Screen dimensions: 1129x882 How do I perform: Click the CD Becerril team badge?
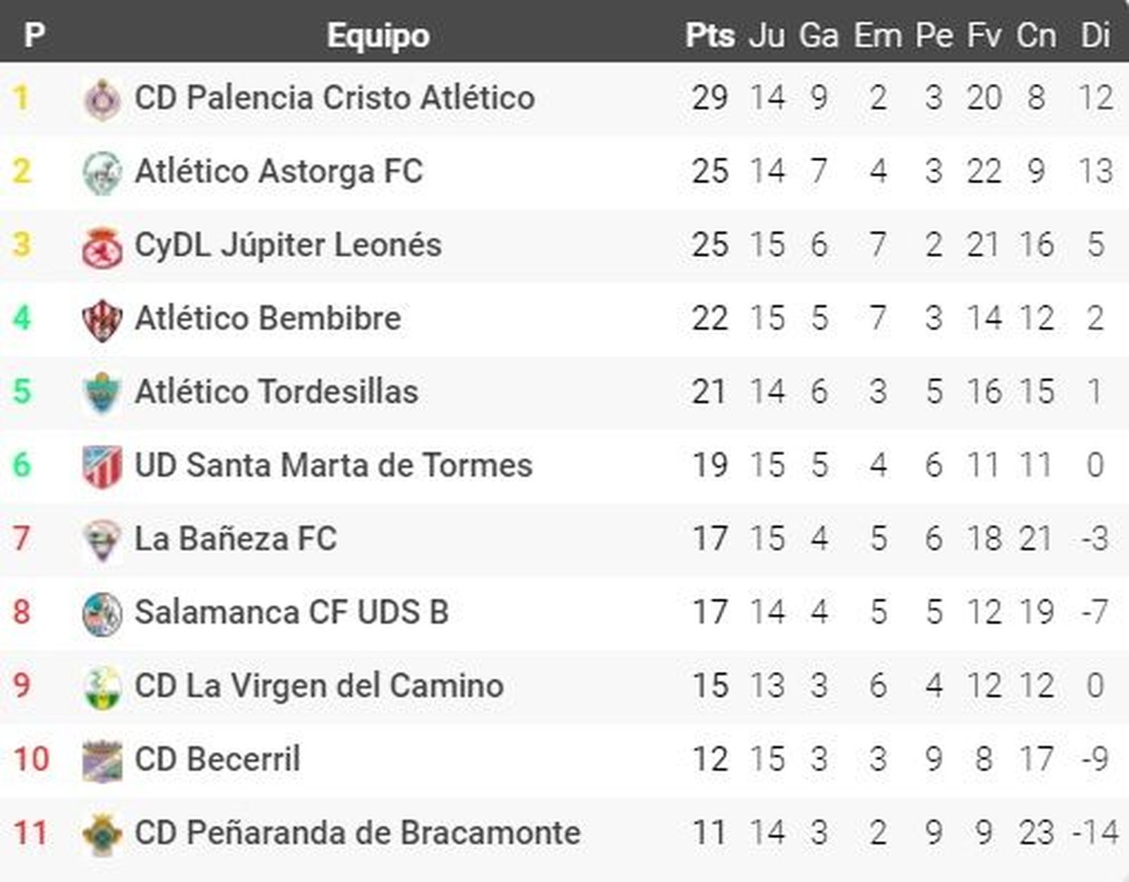tap(102, 761)
